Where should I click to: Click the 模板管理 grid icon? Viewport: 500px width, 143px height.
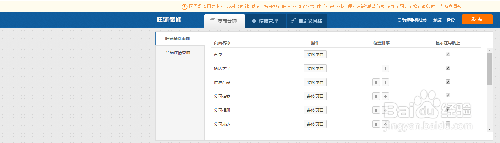tap(254, 21)
